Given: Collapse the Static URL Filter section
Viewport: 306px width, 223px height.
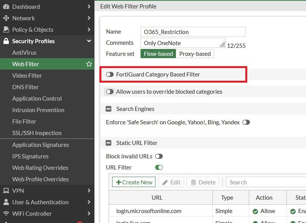Looking at the screenshot, I should click(109, 143).
